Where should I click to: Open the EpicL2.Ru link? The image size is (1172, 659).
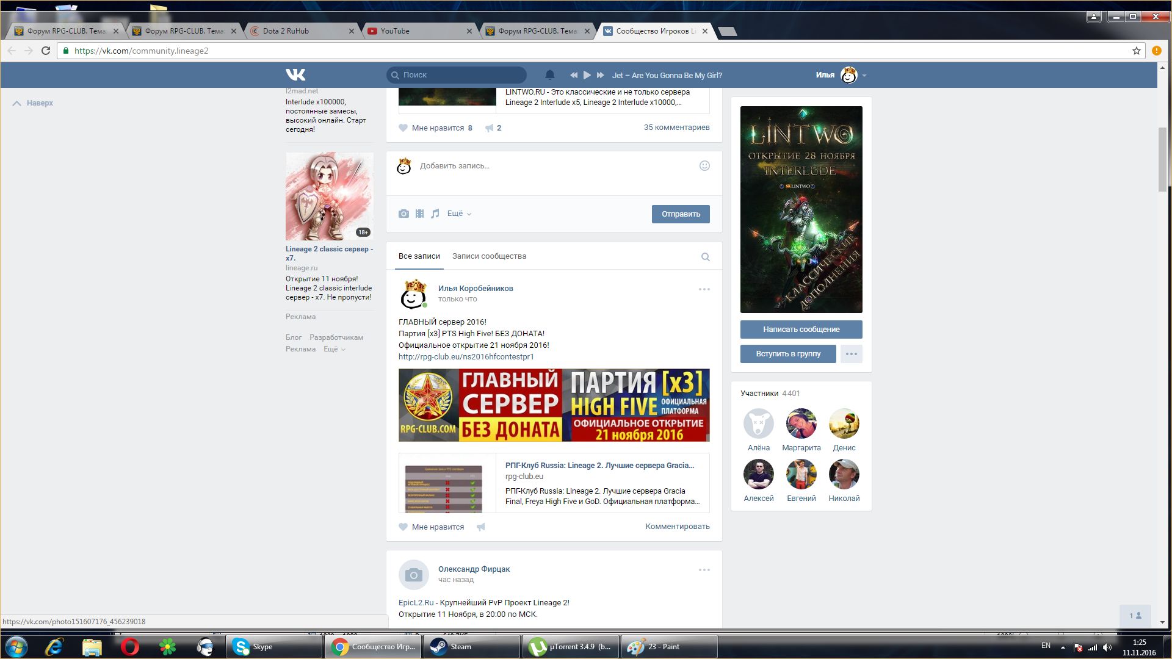[416, 603]
